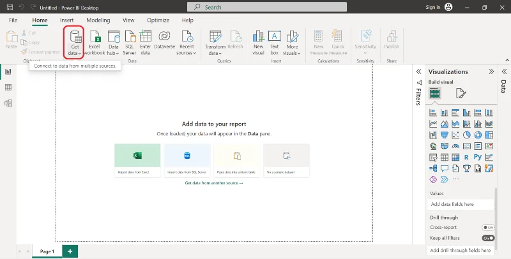The image size is (511, 259).
Task: Expand the Filters pane
Action: coord(419,71)
